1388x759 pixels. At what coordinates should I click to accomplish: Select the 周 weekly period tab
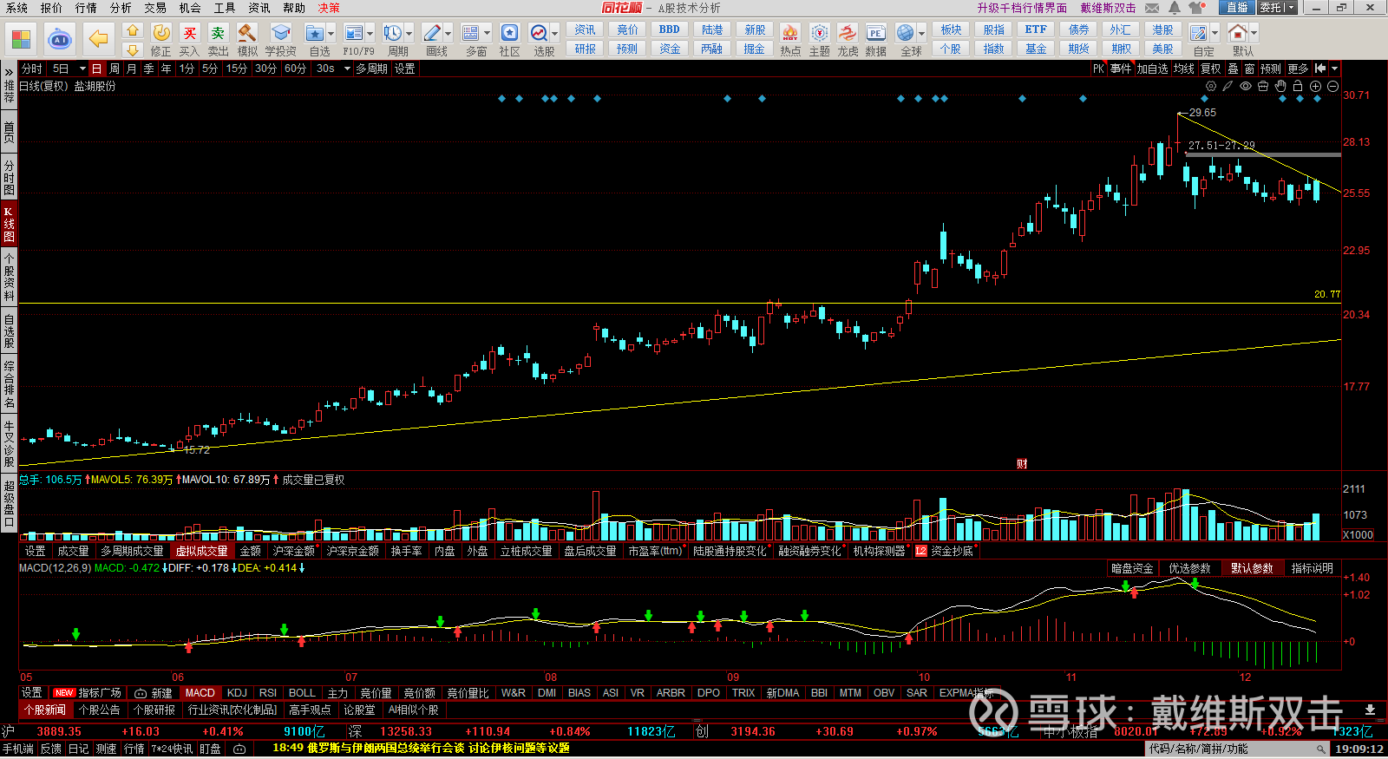click(114, 69)
